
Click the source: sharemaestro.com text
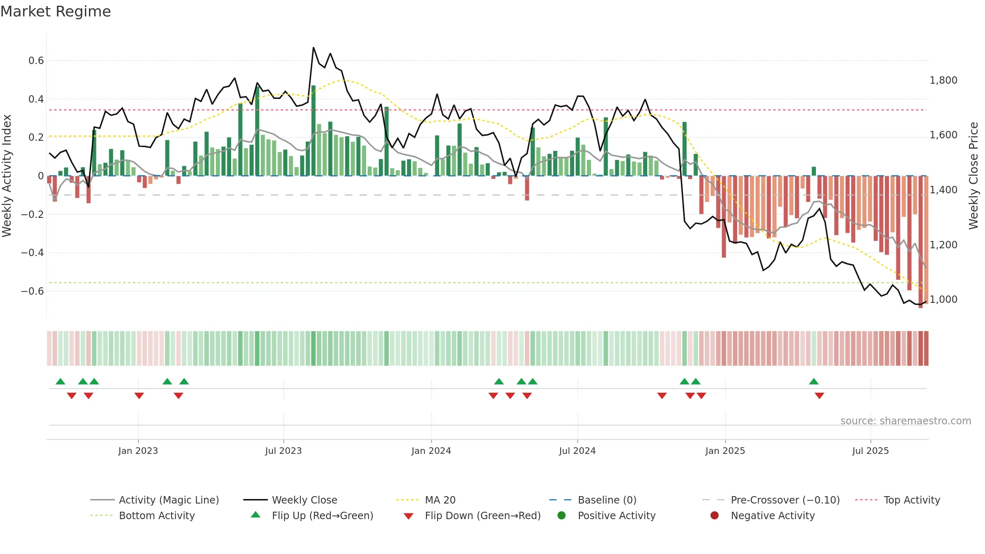click(x=906, y=421)
